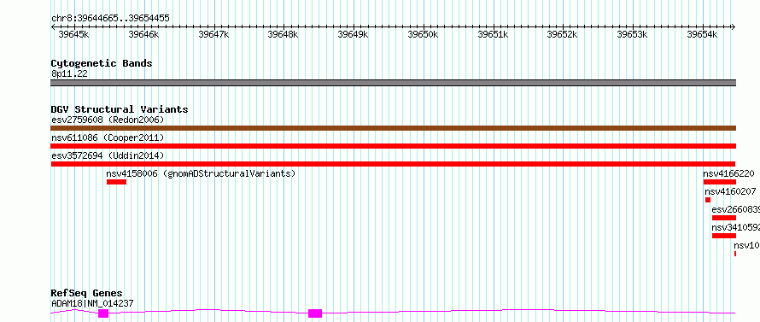
Task: Click the ruler's right end arrow
Action: [734, 26]
